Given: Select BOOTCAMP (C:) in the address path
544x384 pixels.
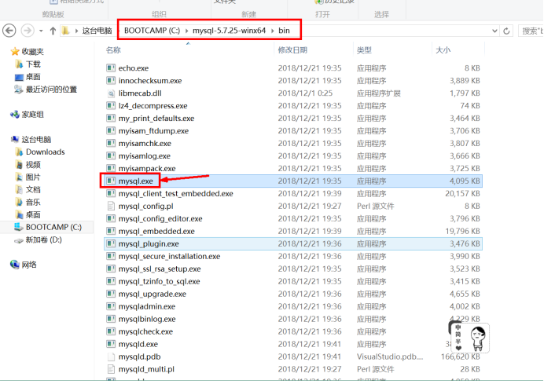Looking at the screenshot, I should (152, 31).
